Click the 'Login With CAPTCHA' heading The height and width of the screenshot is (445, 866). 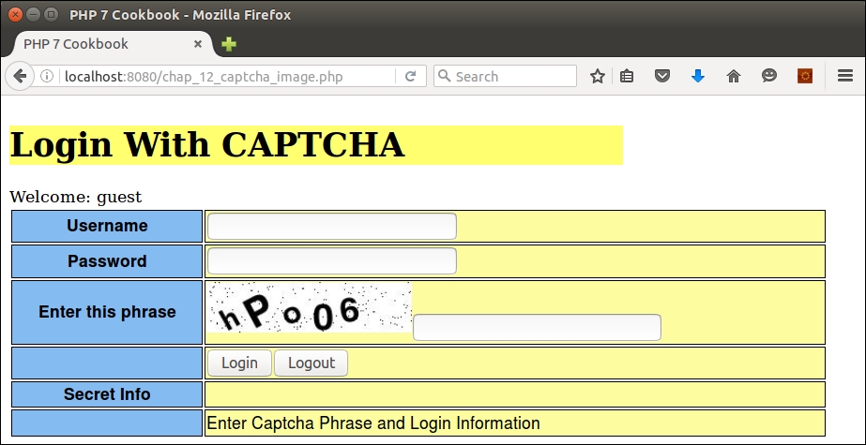[x=207, y=145]
